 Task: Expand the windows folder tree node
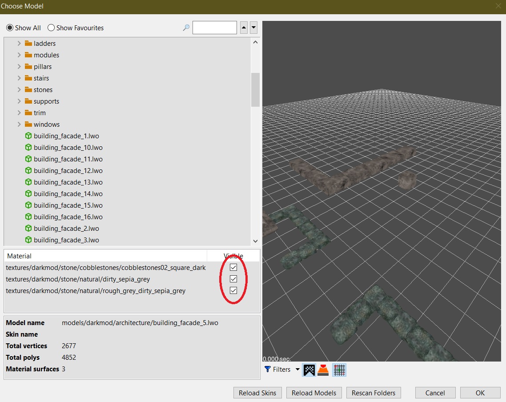[x=19, y=125]
